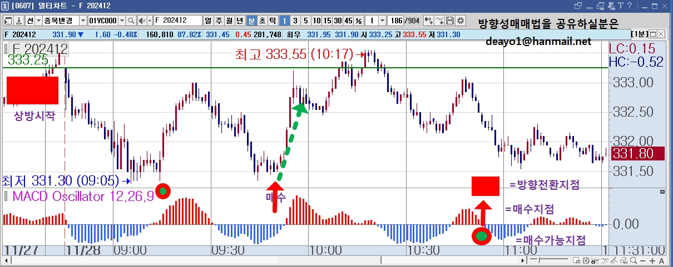Select the 년 (yearly) period button
Image resolution: width=673 pixels, height=267 pixels.
click(239, 21)
